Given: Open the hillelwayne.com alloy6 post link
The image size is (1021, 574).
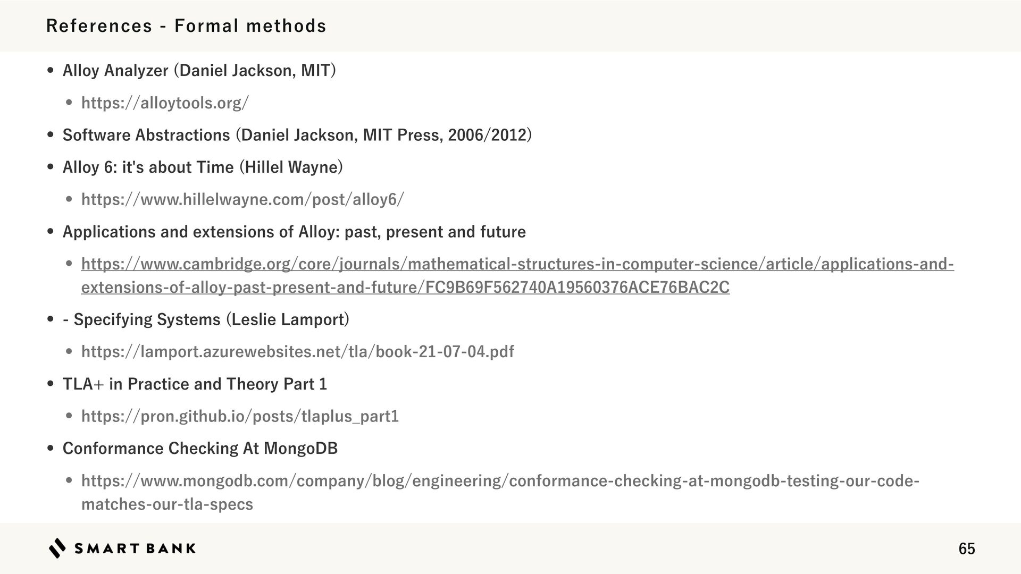Looking at the screenshot, I should [x=242, y=199].
